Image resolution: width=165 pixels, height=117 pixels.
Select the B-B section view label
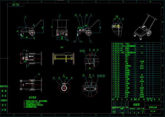click(x=62, y=47)
